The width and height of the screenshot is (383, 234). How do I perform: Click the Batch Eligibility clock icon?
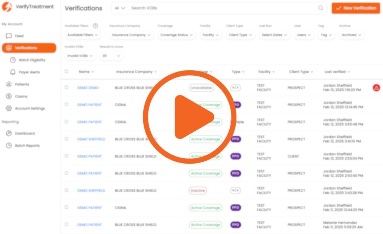point(13,60)
